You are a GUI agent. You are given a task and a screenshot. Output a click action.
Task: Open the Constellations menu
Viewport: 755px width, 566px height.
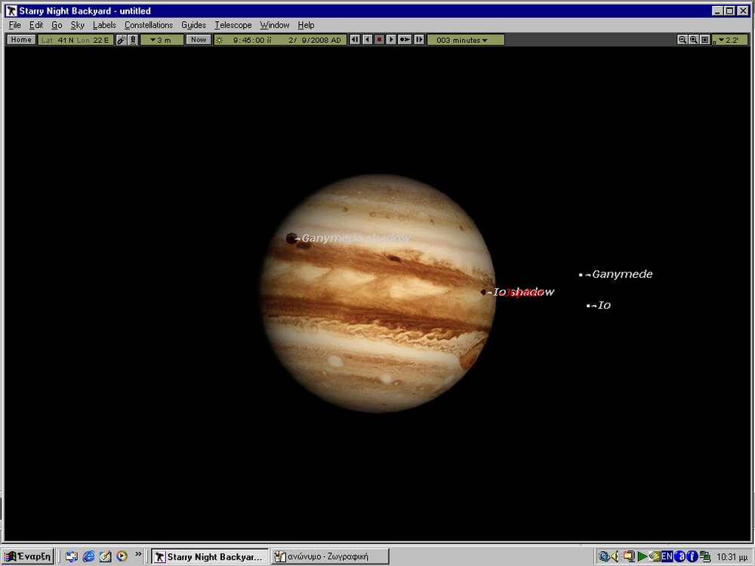149,25
